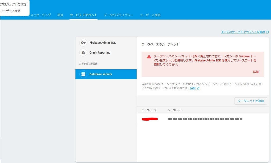Select Database secrets in the sidebar

(106, 74)
